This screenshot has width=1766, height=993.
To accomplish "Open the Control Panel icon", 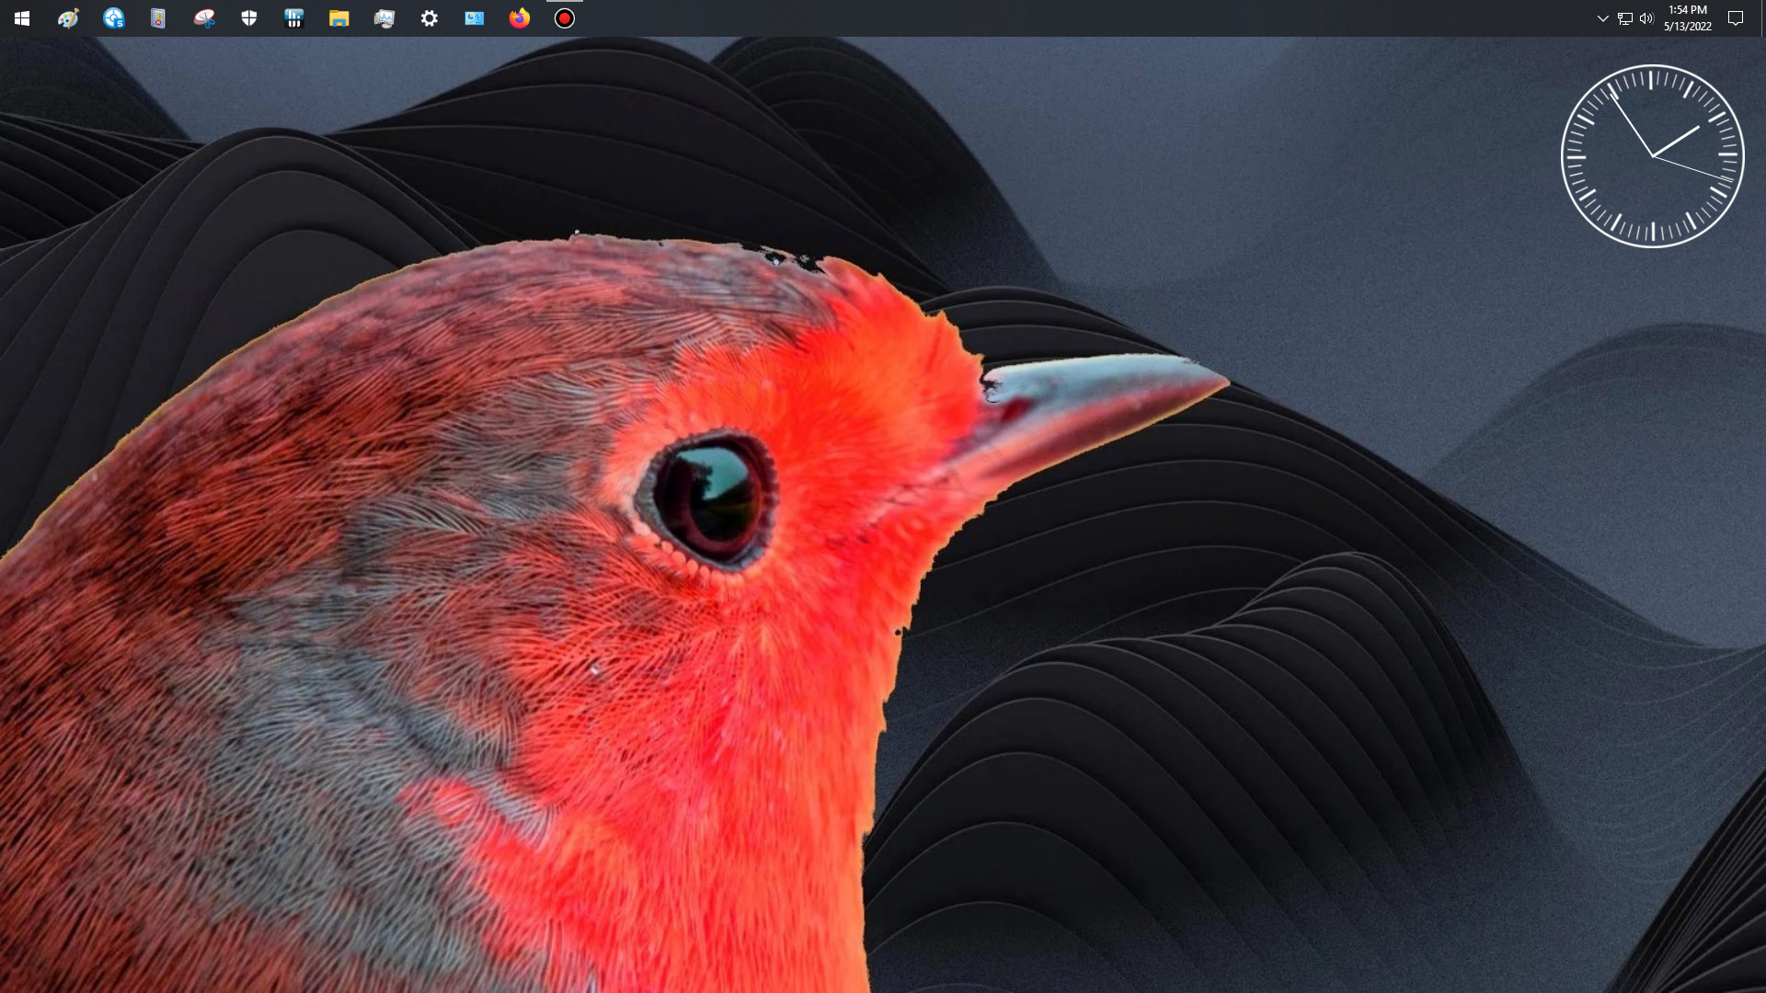I will pos(475,18).
